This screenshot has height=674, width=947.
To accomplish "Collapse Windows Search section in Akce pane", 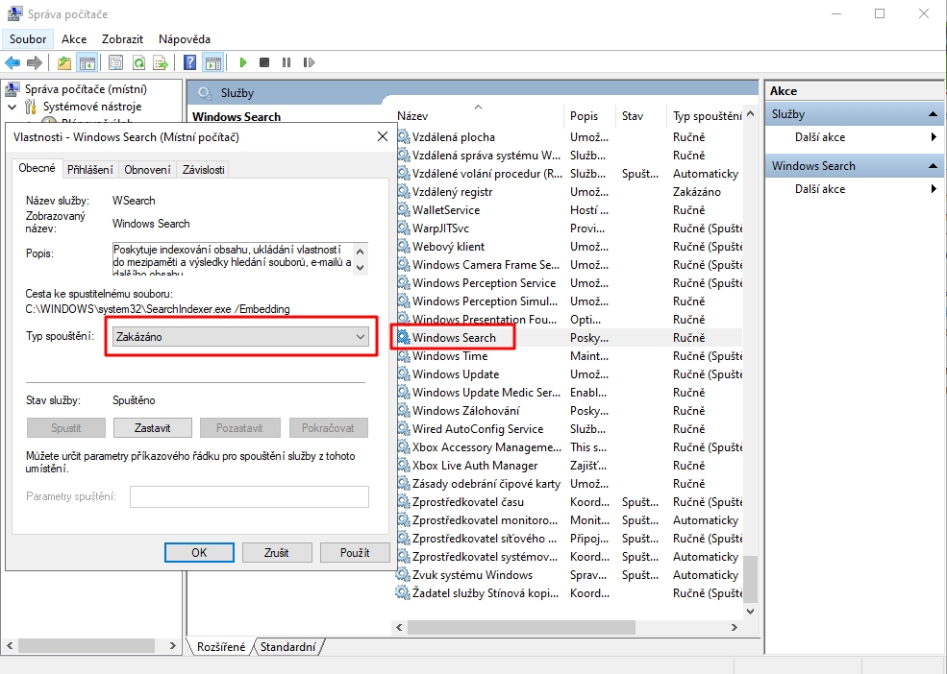I will point(933,166).
